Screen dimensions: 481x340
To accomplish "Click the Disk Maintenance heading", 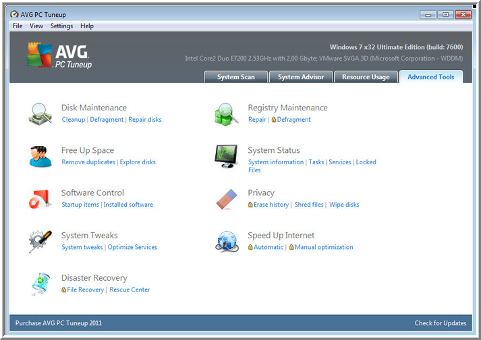I will [x=94, y=108].
